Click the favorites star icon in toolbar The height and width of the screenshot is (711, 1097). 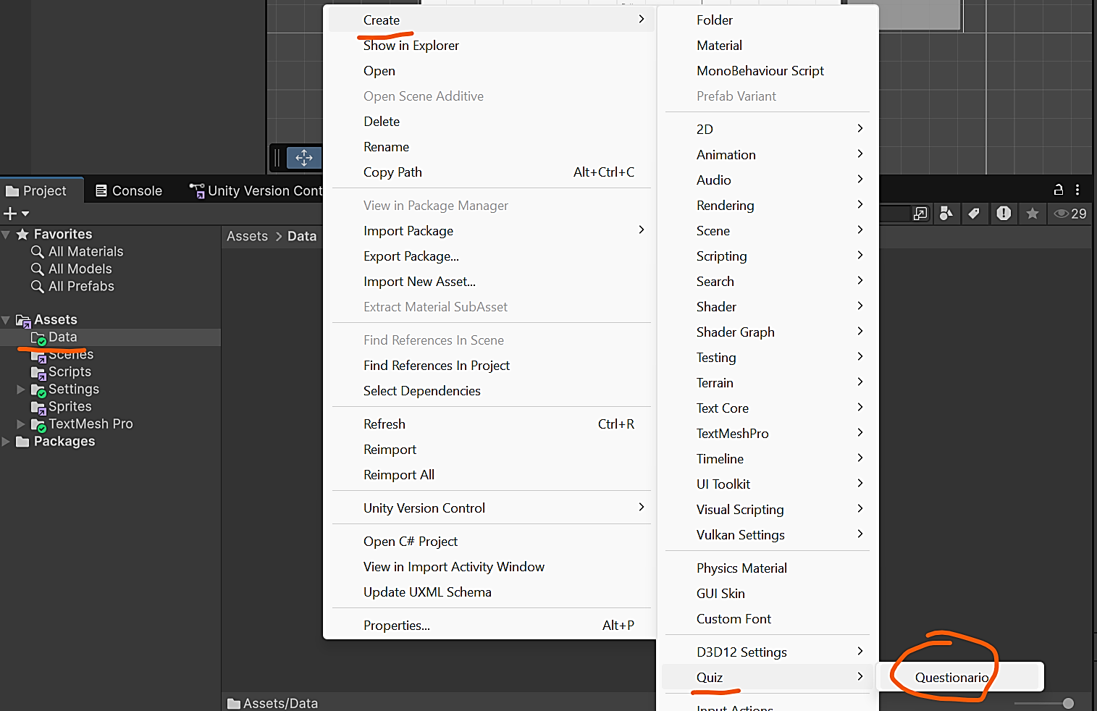[1033, 214]
